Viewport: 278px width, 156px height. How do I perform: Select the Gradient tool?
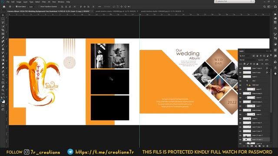3,60
